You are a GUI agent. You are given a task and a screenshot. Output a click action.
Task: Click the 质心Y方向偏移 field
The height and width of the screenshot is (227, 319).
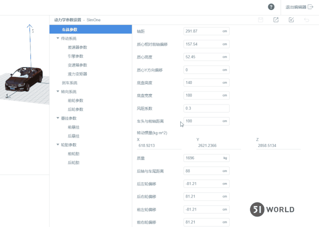[x=206, y=69]
